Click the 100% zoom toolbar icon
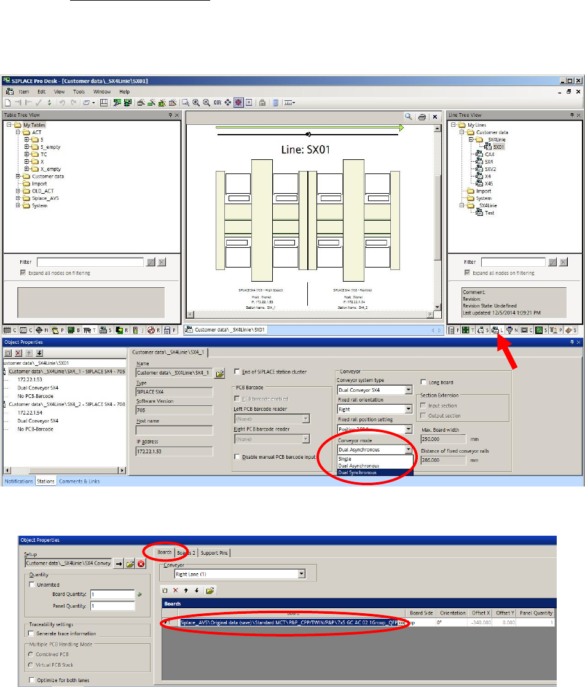 [217, 103]
